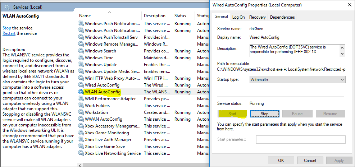This screenshot has width=355, height=167.
Task: Select Xbox Live Auth Manager name
Action: coord(108,140)
